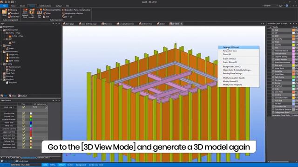Switch to the Longitudinal View document tab
This screenshot has height=167, width=298.
tap(125, 24)
